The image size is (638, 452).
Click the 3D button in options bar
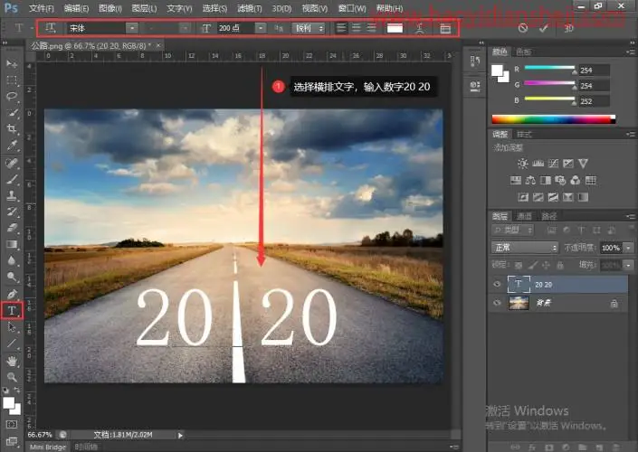click(568, 28)
